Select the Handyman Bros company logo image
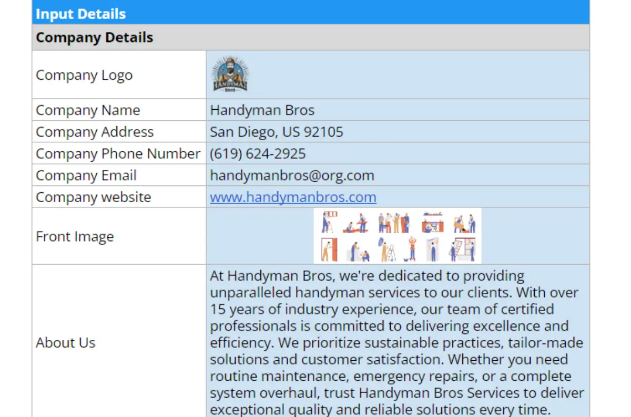This screenshot has width=631, height=417. click(230, 74)
